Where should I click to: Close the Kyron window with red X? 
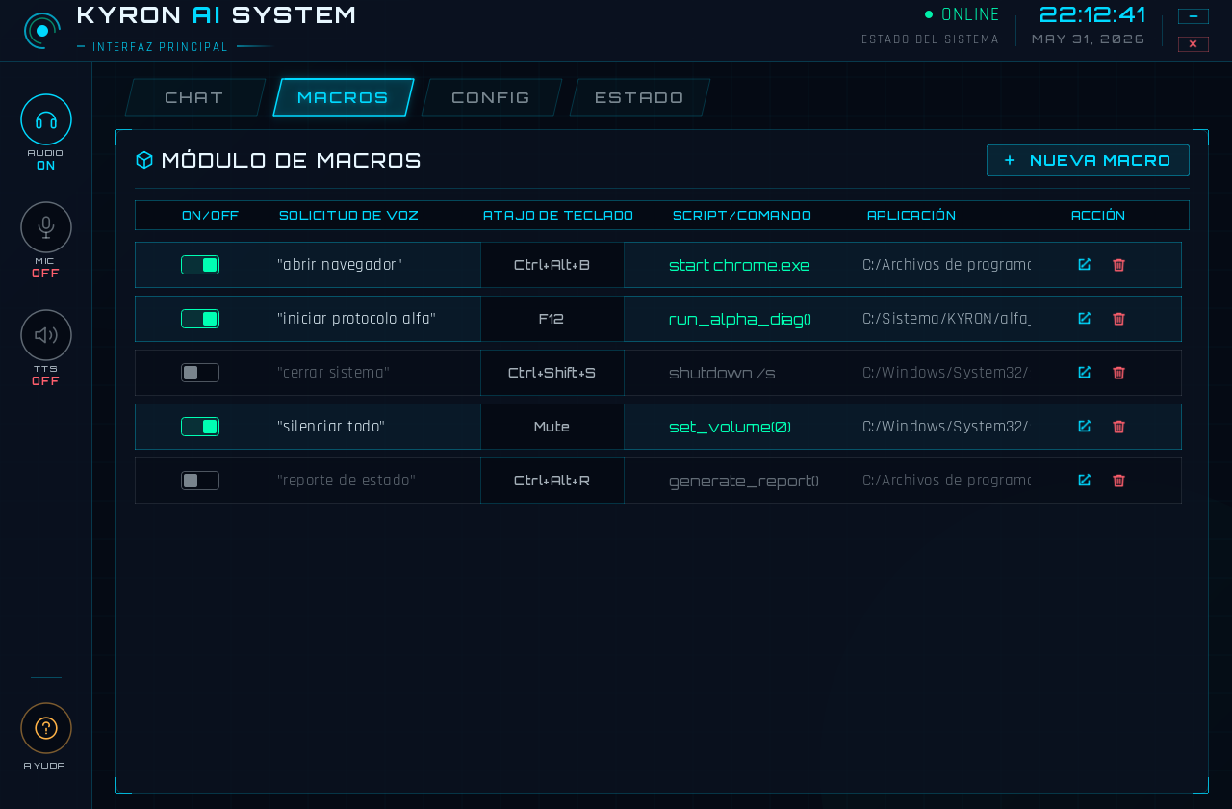tap(1193, 44)
